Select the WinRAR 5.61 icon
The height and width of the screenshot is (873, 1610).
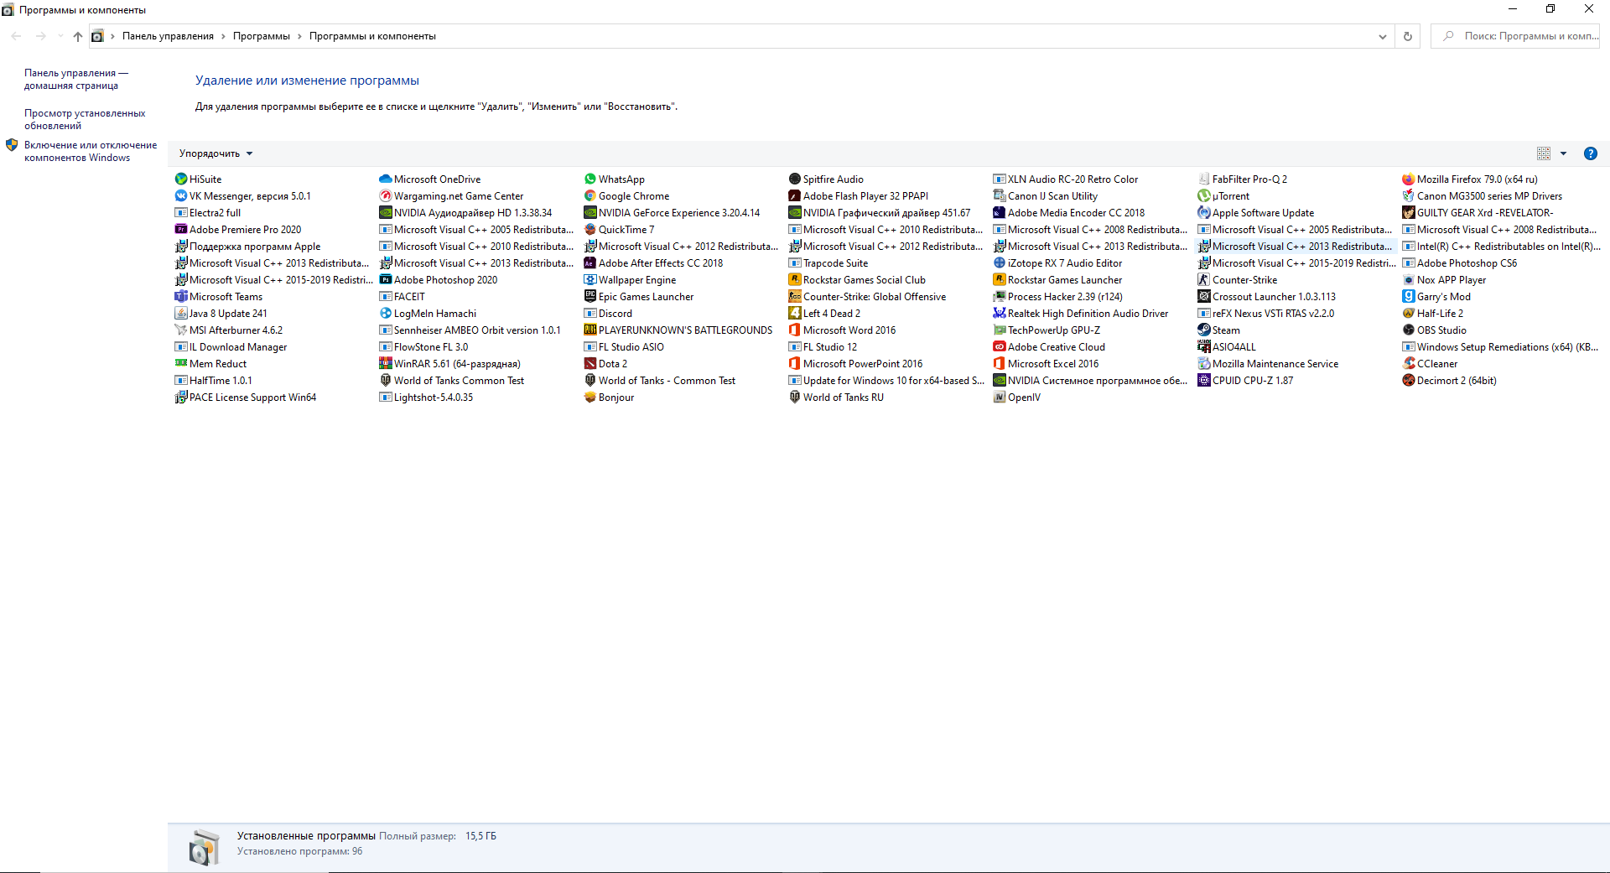386,363
